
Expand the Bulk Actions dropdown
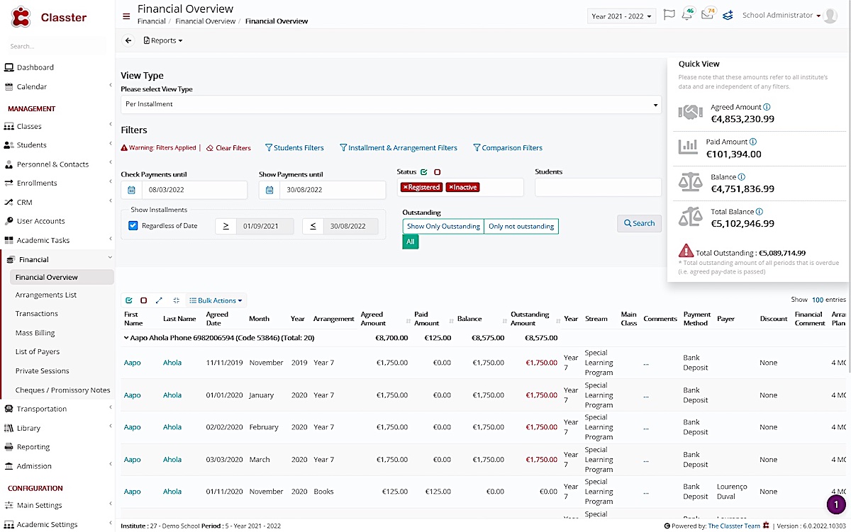[216, 300]
